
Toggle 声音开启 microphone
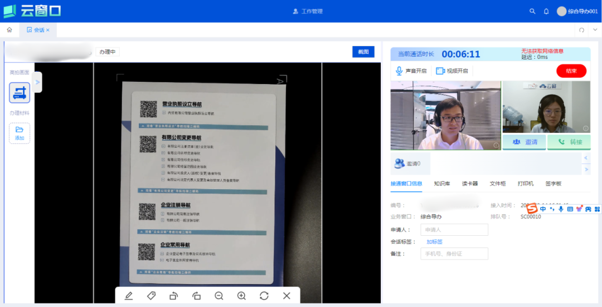tap(411, 71)
